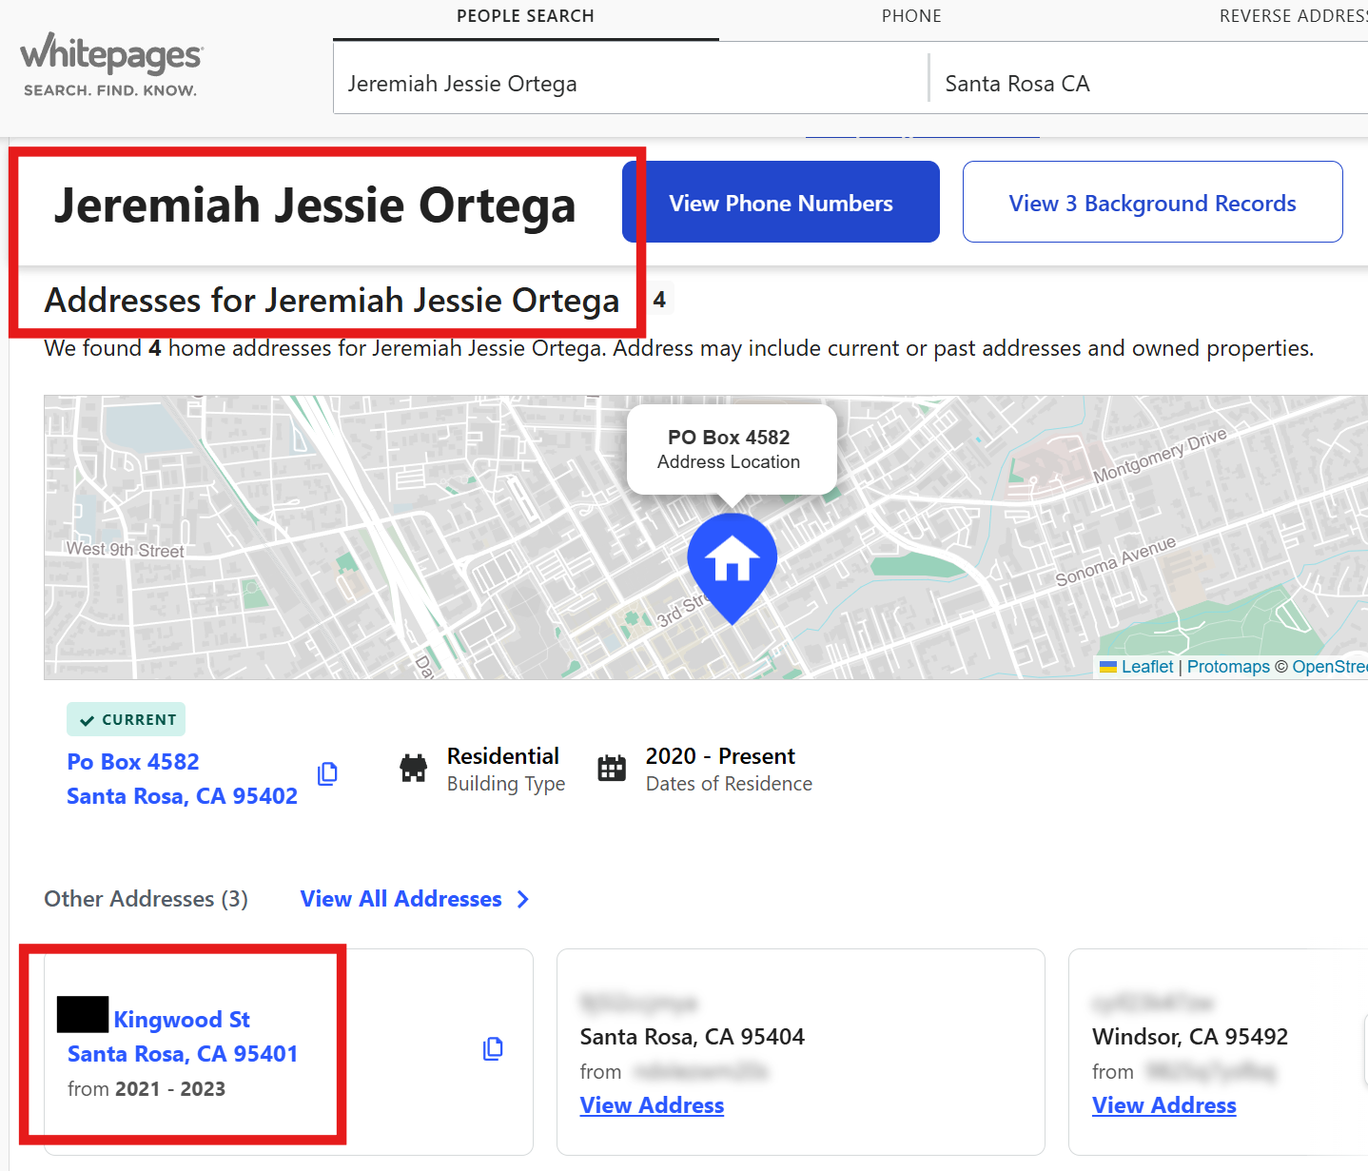This screenshot has height=1171, width=1368.
Task: Switch to the Reverse Address tab
Action: point(1293,16)
